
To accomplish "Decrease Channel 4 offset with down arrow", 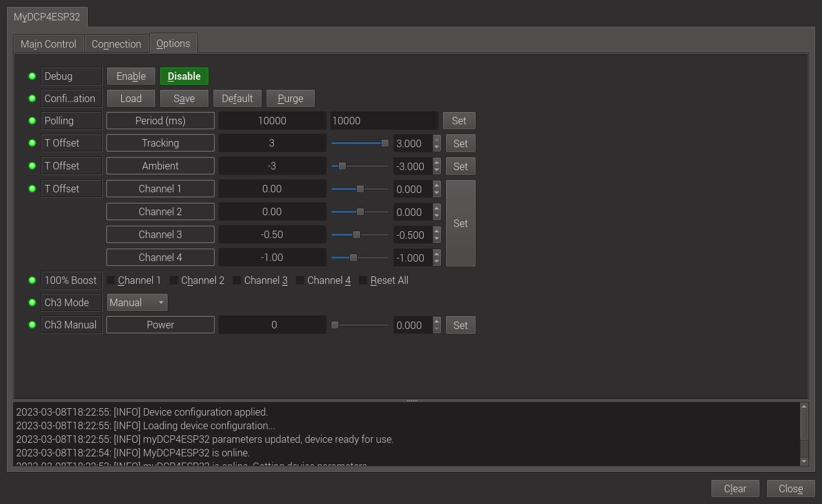I will pyautogui.click(x=437, y=262).
